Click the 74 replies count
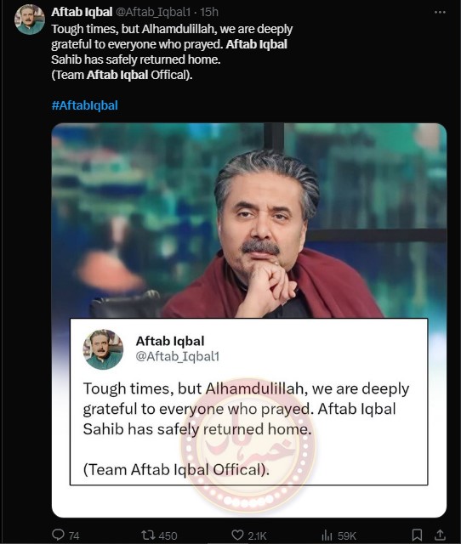 click(74, 535)
